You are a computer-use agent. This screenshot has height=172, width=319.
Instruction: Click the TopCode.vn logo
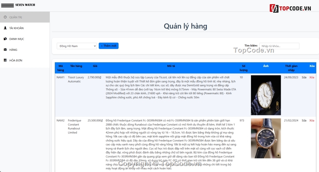click(290, 8)
